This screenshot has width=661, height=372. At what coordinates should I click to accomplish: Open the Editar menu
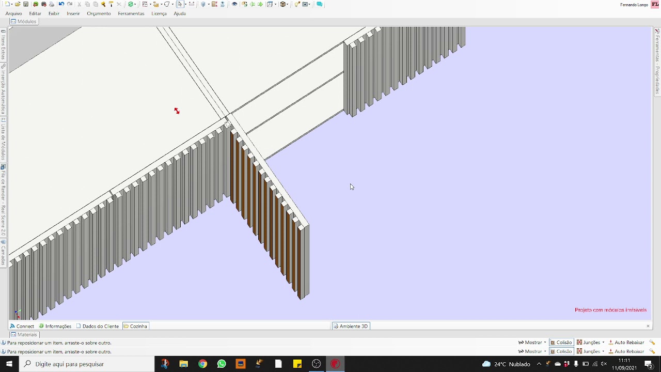[x=35, y=13]
